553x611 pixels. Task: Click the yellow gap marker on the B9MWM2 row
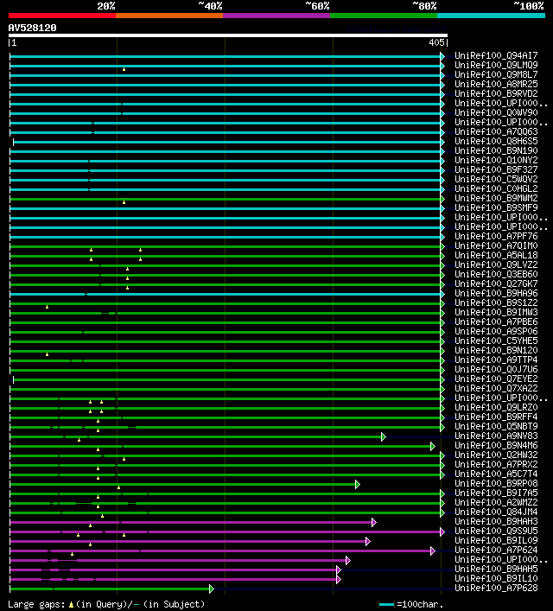click(124, 202)
